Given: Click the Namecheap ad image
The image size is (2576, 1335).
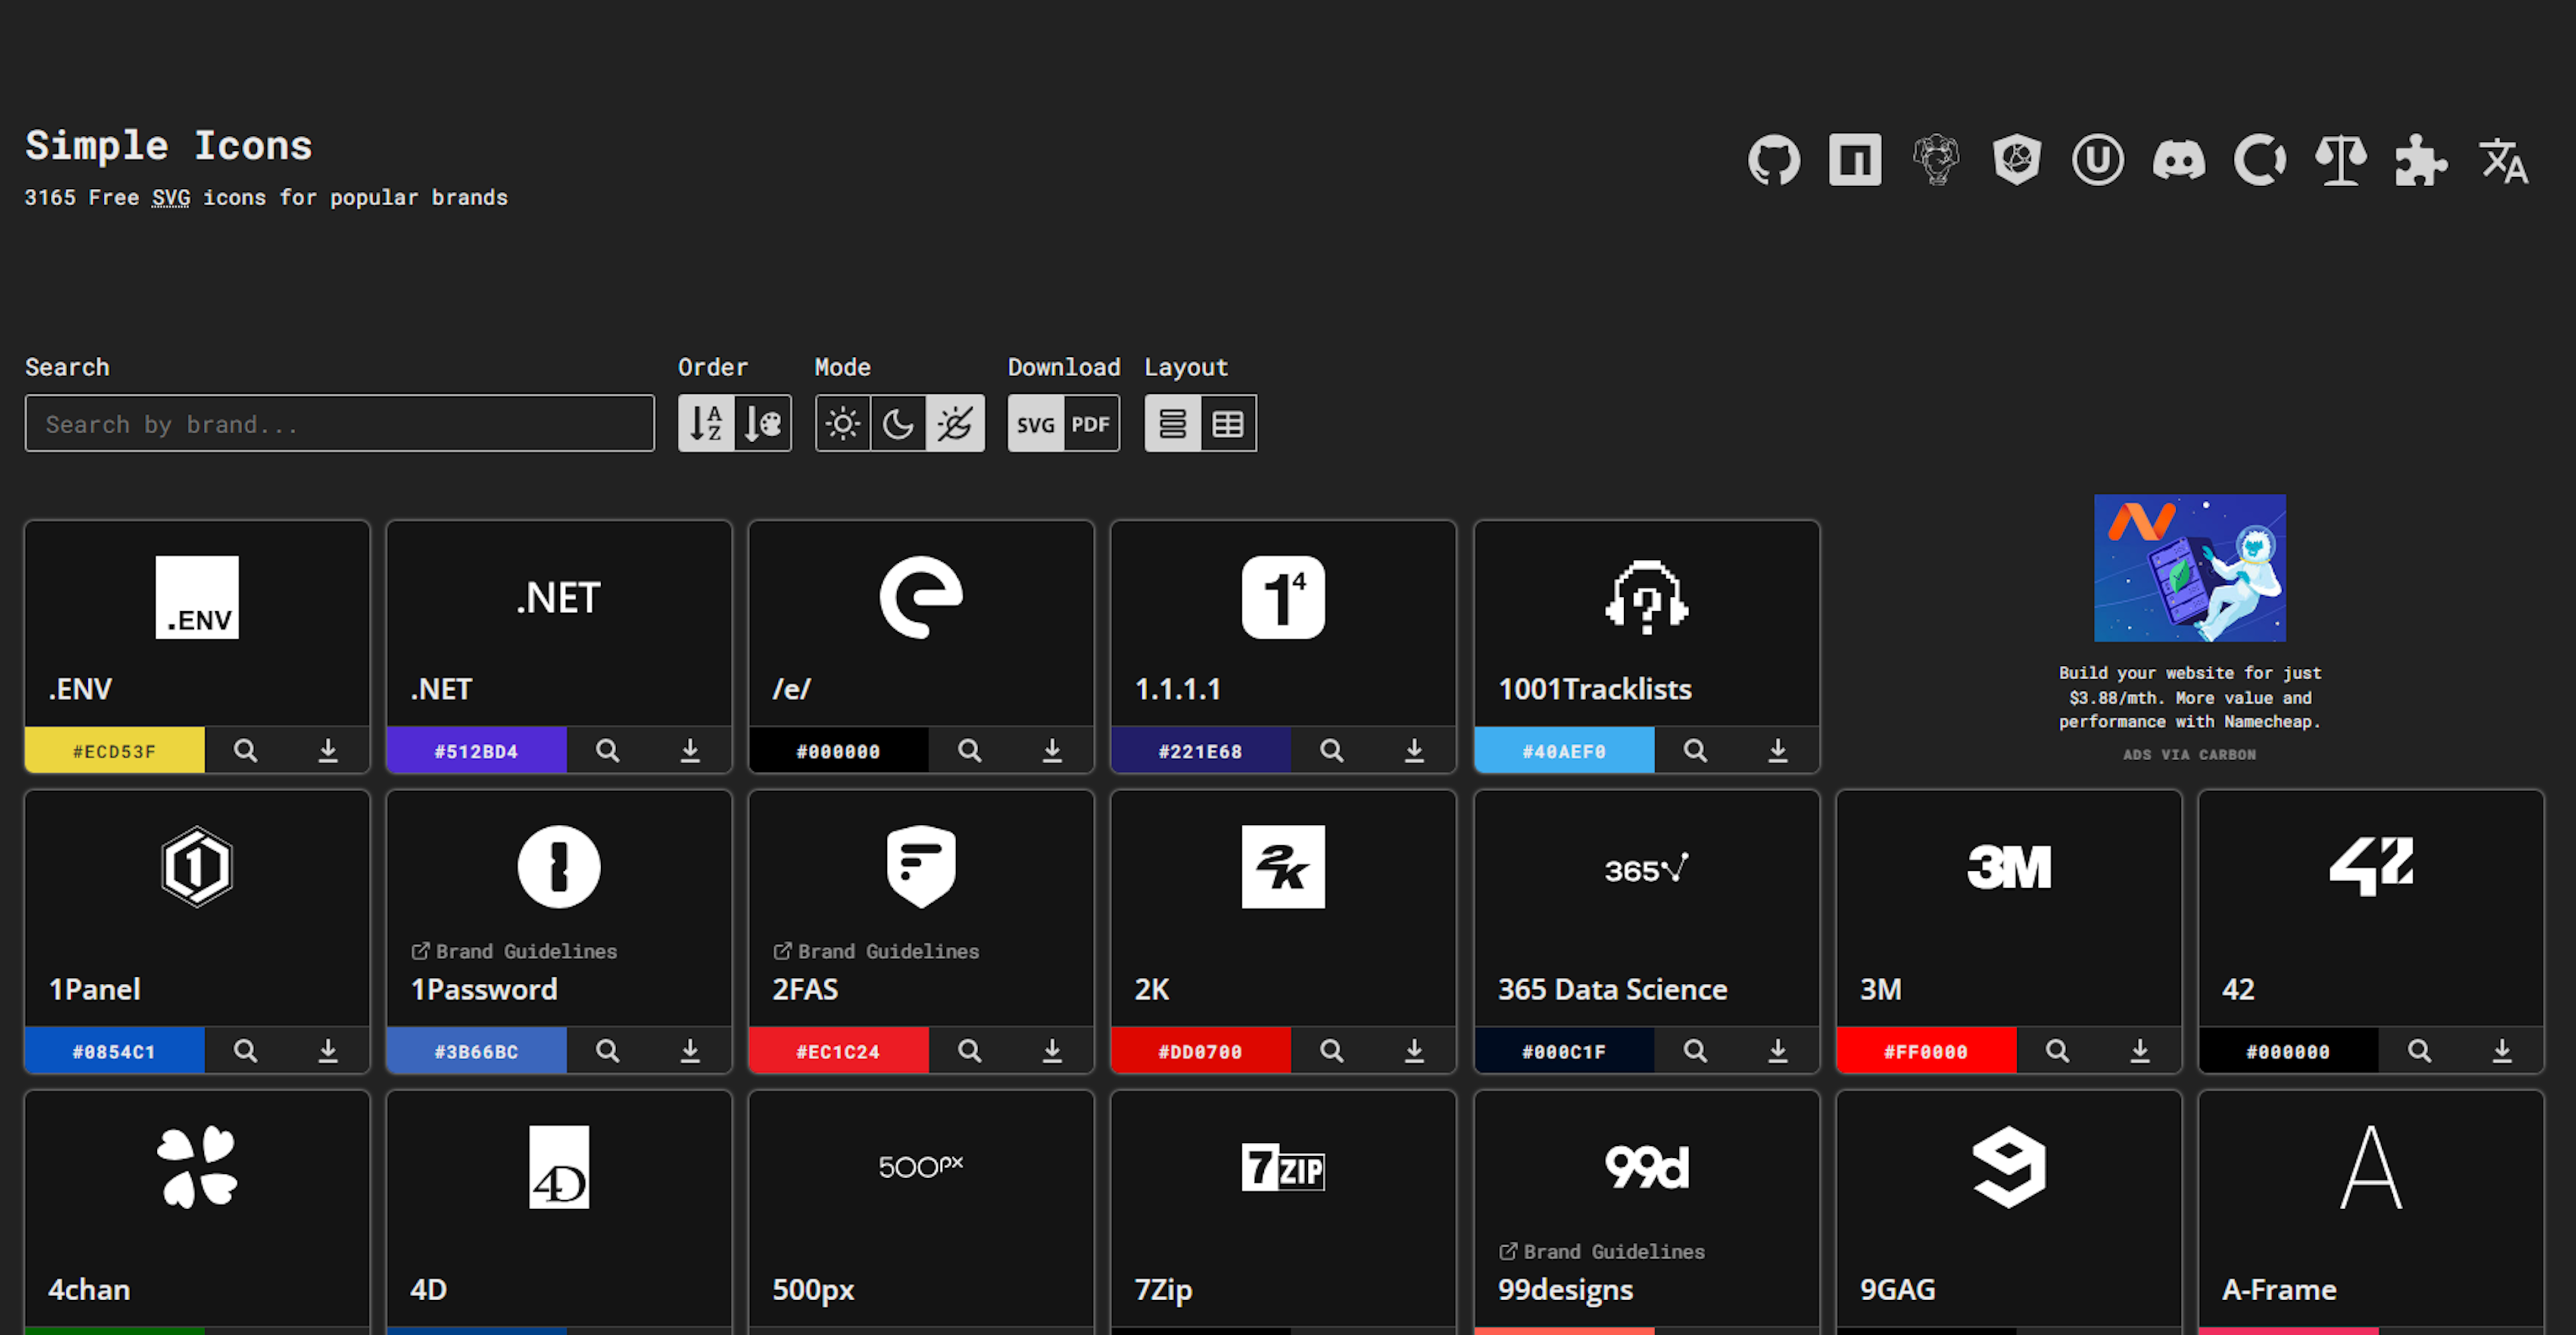Looking at the screenshot, I should [x=2189, y=568].
